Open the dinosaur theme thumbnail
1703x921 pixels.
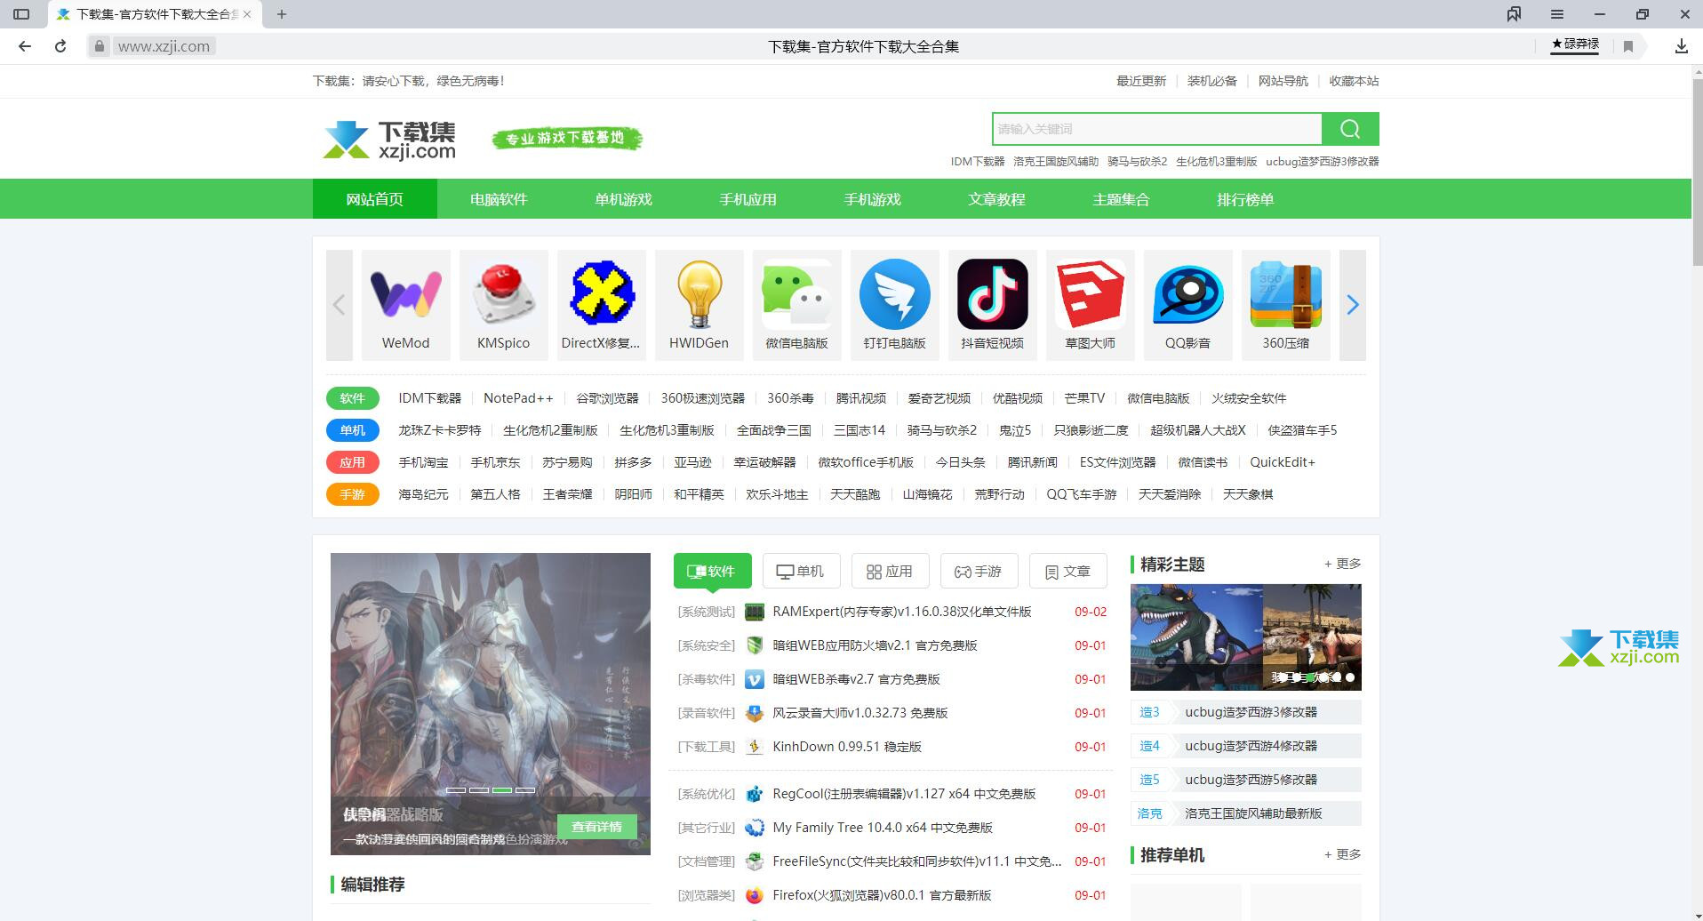[x=1196, y=637]
